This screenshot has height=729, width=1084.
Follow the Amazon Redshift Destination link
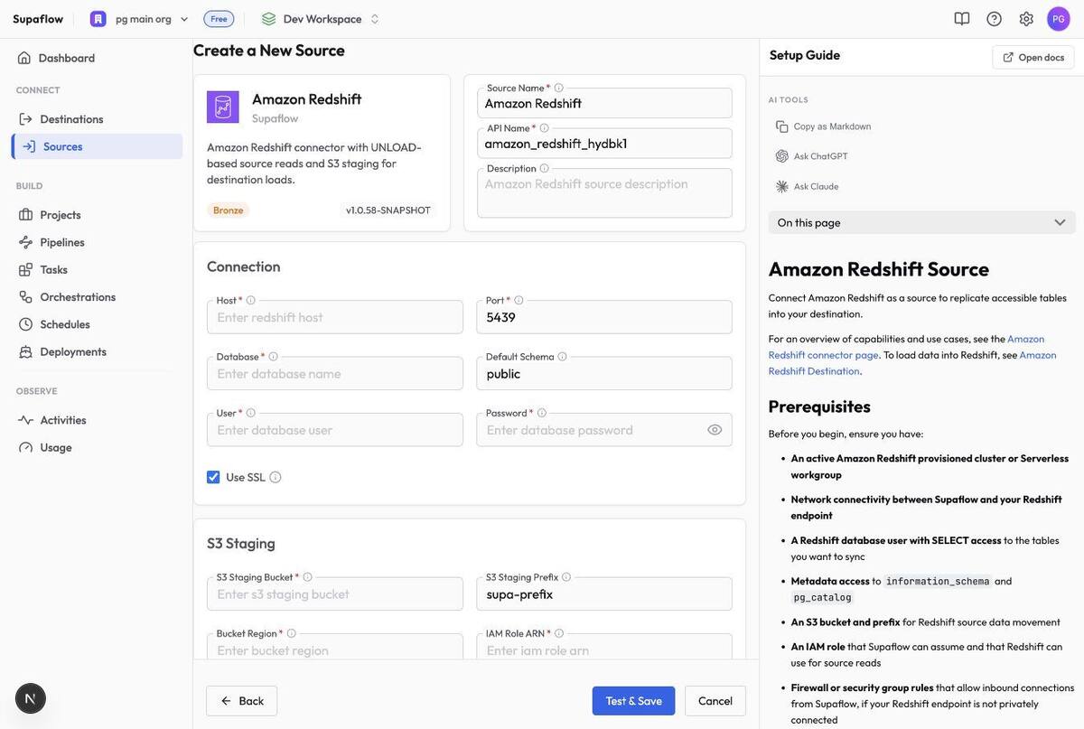point(912,362)
